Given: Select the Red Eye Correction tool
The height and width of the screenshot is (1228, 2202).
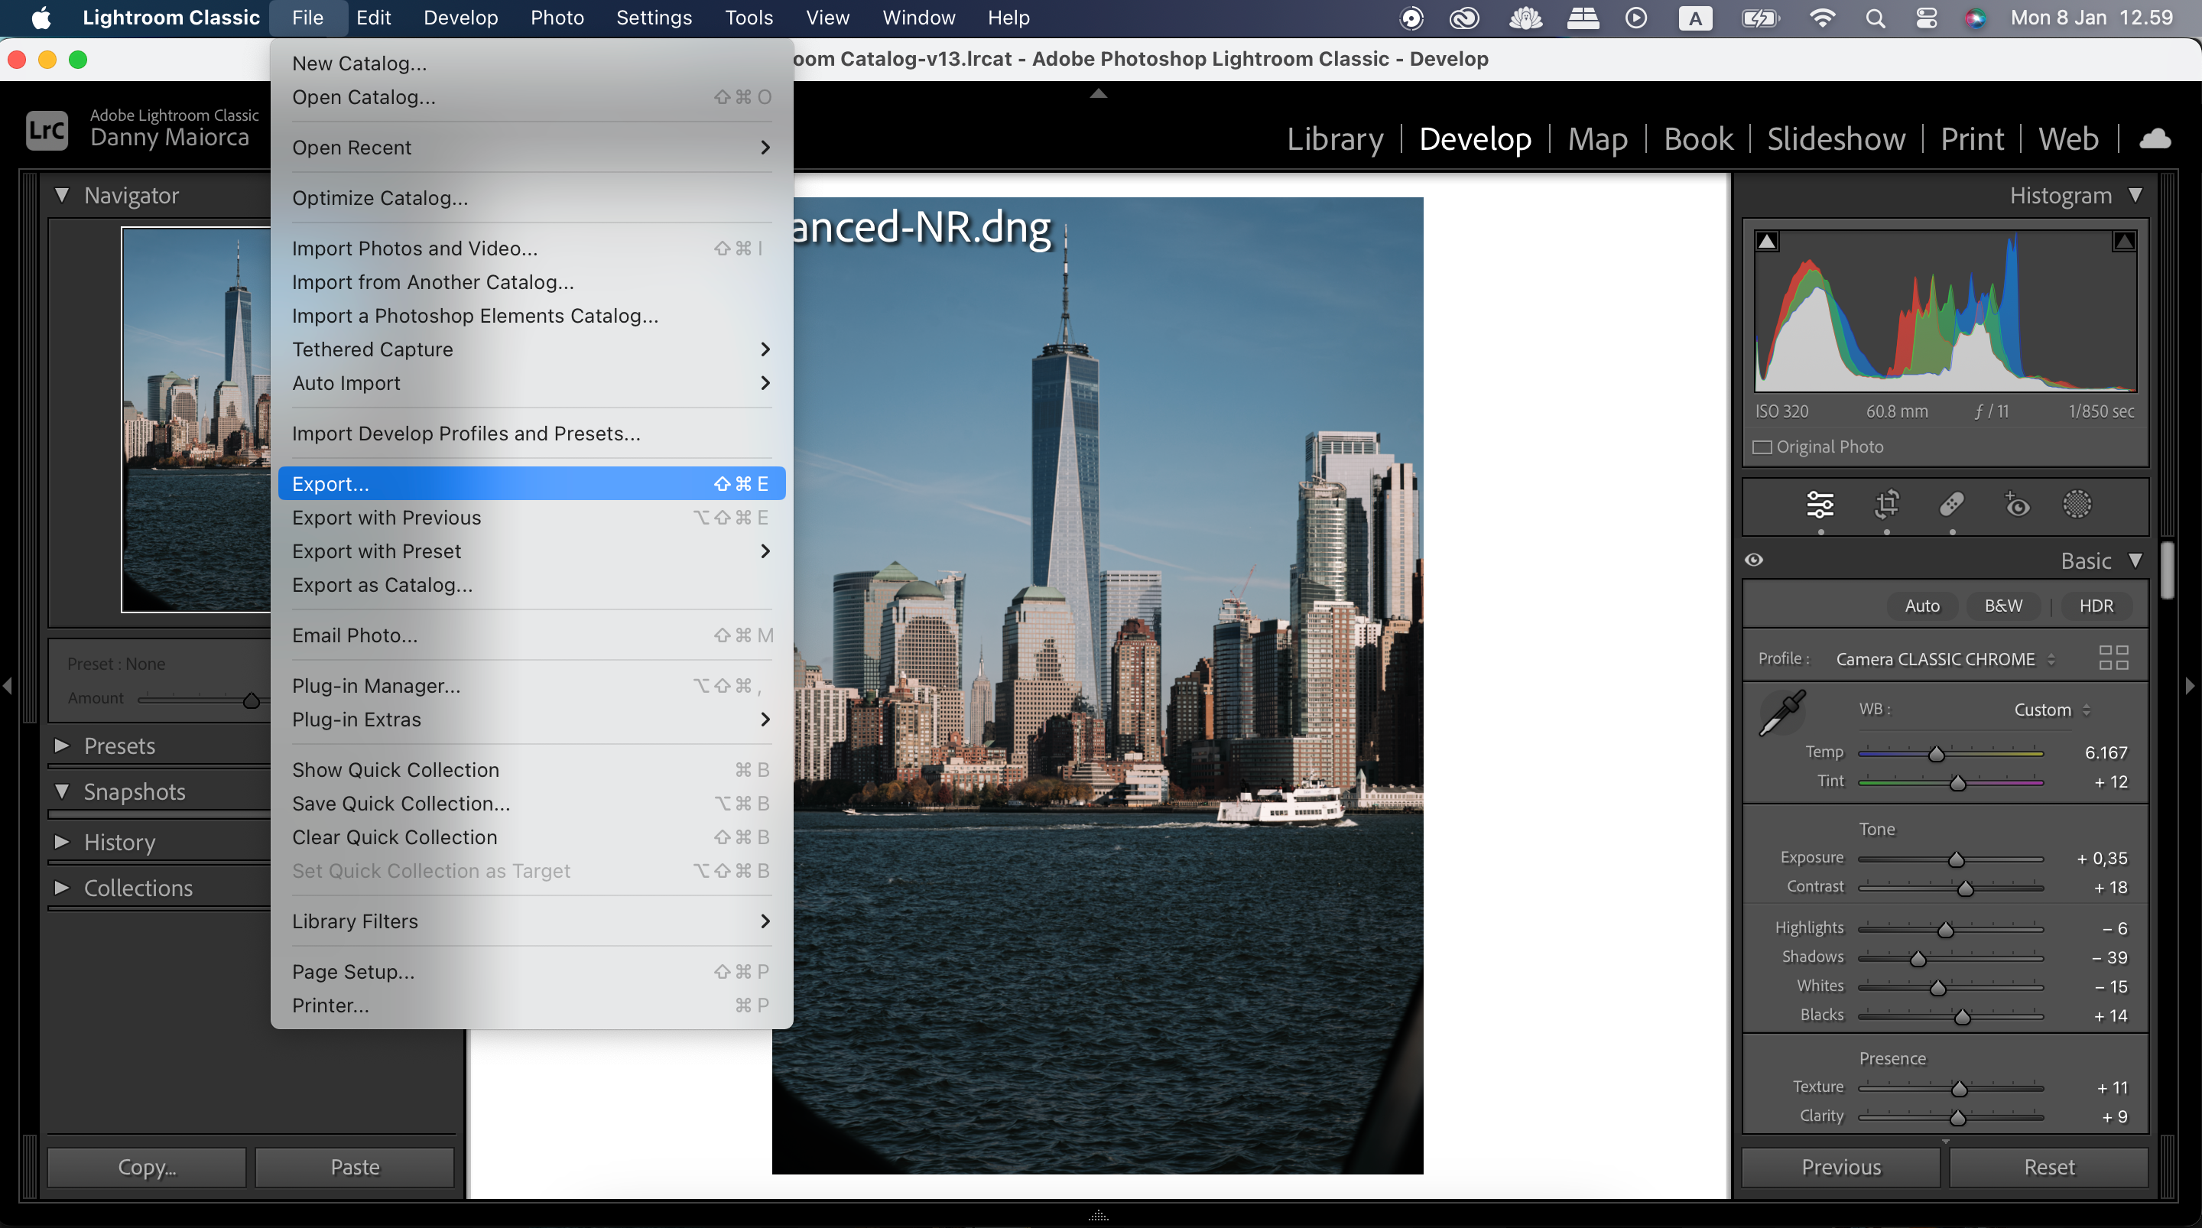Looking at the screenshot, I should point(2016,505).
